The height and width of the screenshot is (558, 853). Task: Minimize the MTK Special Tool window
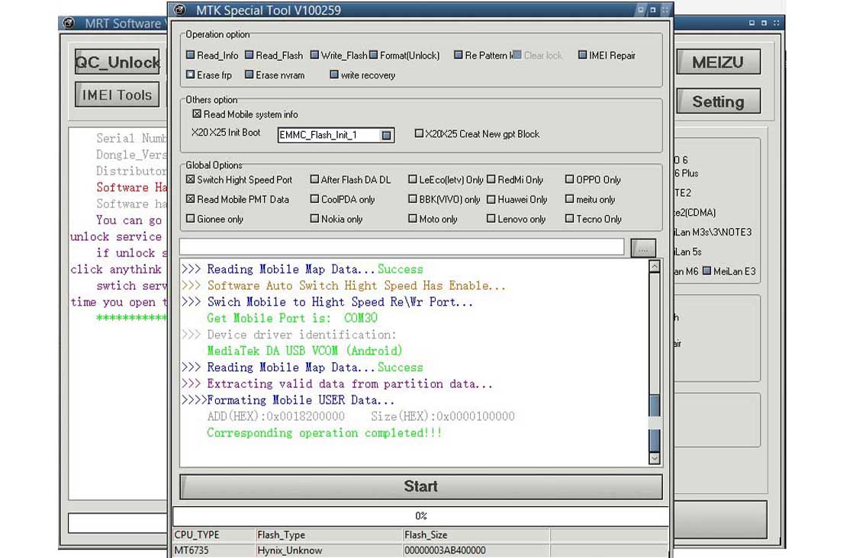point(641,10)
